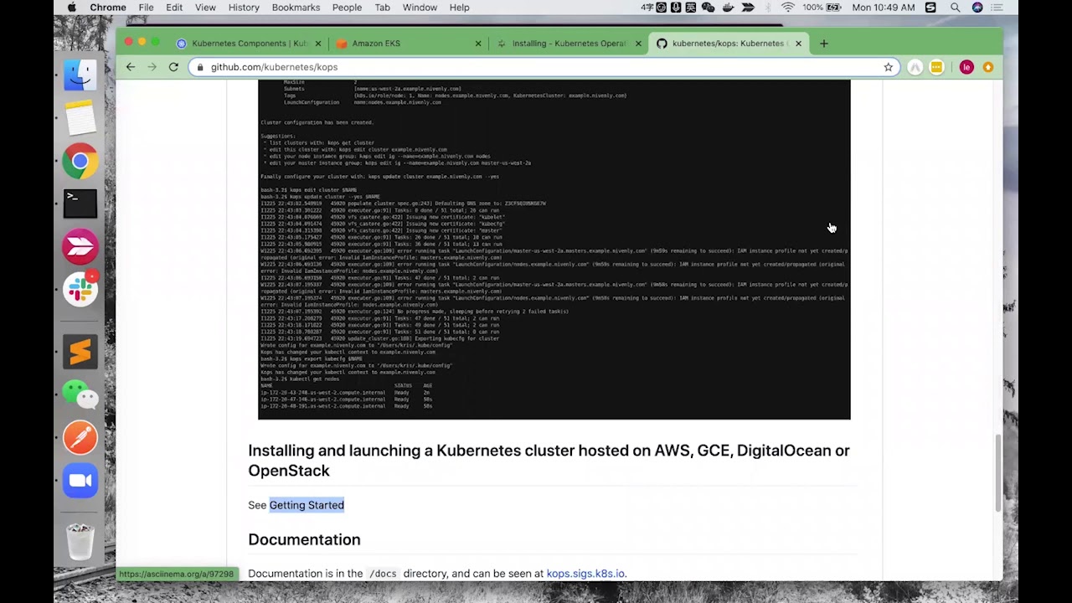This screenshot has height=603, width=1072.
Task: Open the asciinema terminal recording image
Action: tap(554, 250)
